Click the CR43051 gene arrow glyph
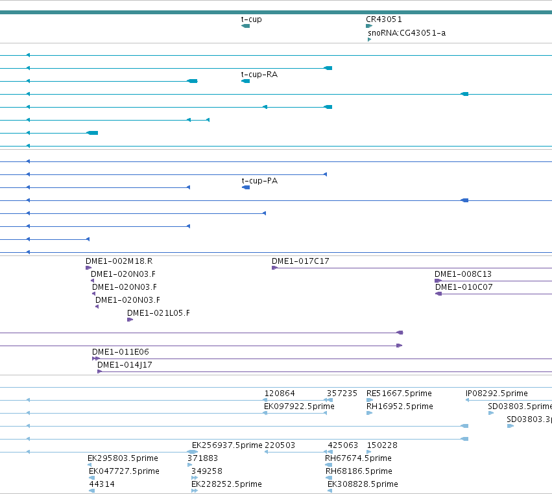The height and width of the screenshot is (494, 552). tap(369, 26)
